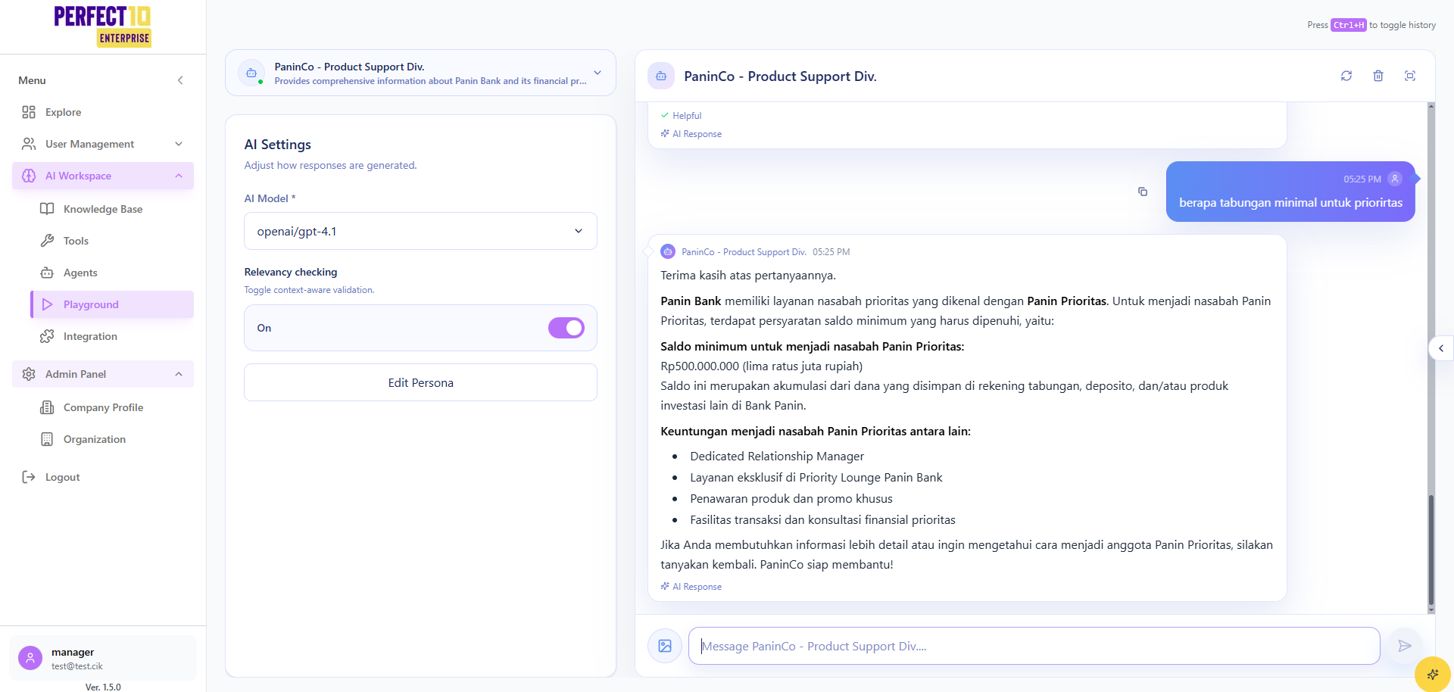Open the Agents page
1454x692 pixels.
click(112, 273)
